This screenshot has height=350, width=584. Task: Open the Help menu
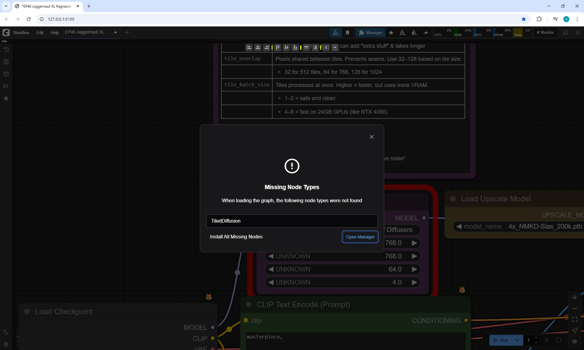click(54, 33)
